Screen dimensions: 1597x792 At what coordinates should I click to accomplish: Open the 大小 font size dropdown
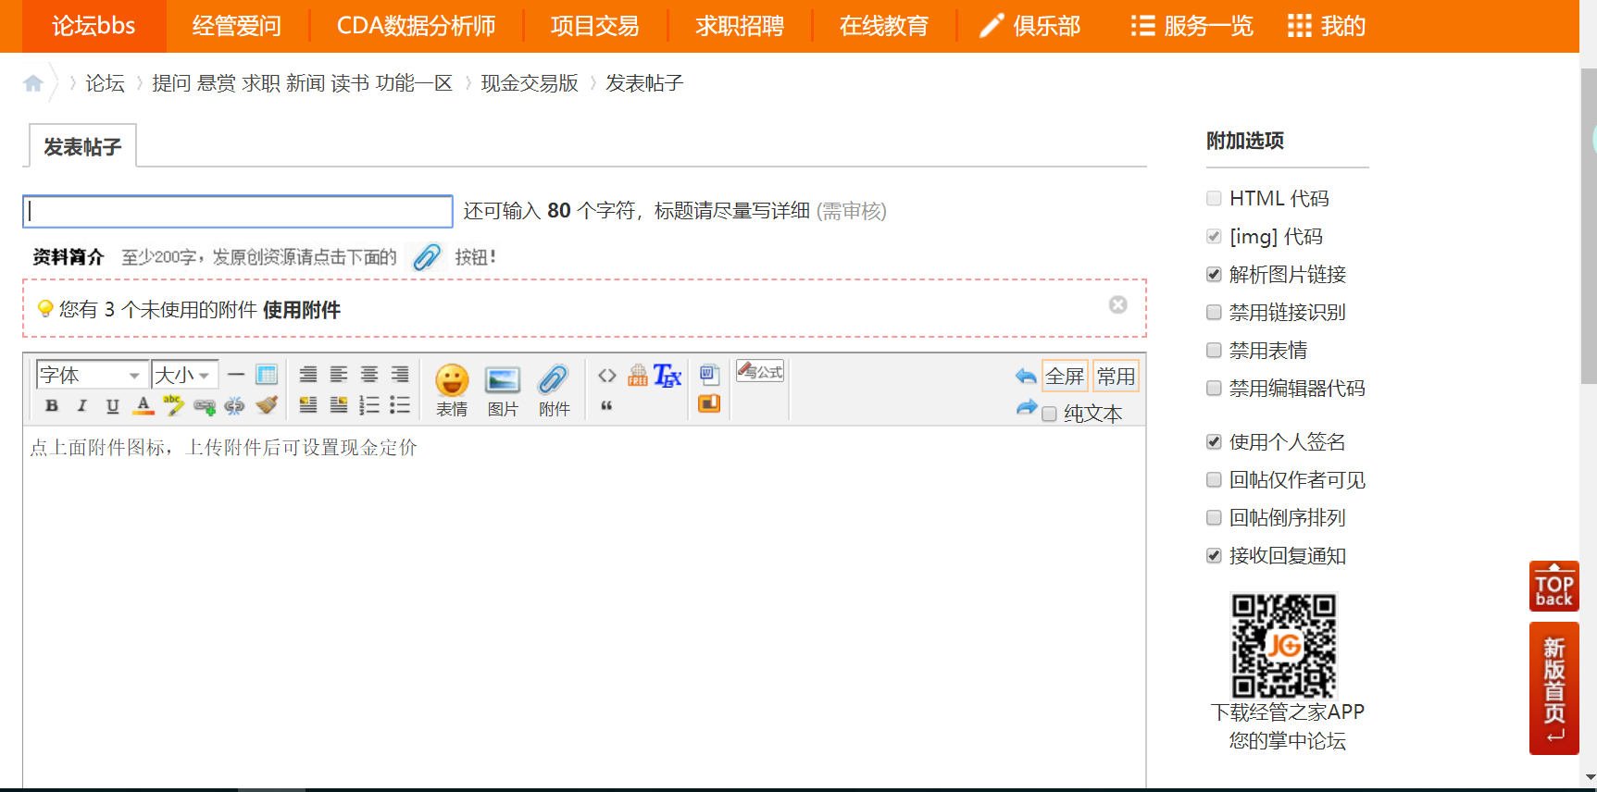[185, 375]
